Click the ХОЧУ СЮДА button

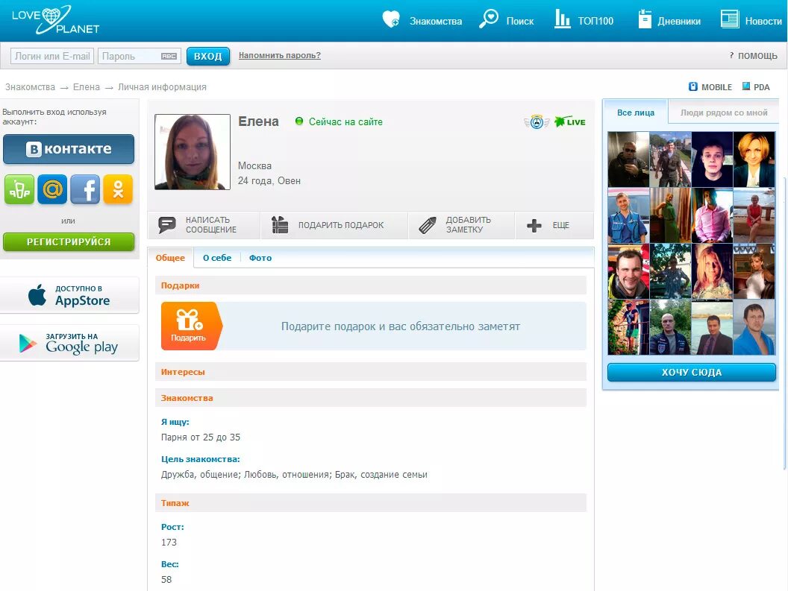[692, 372]
